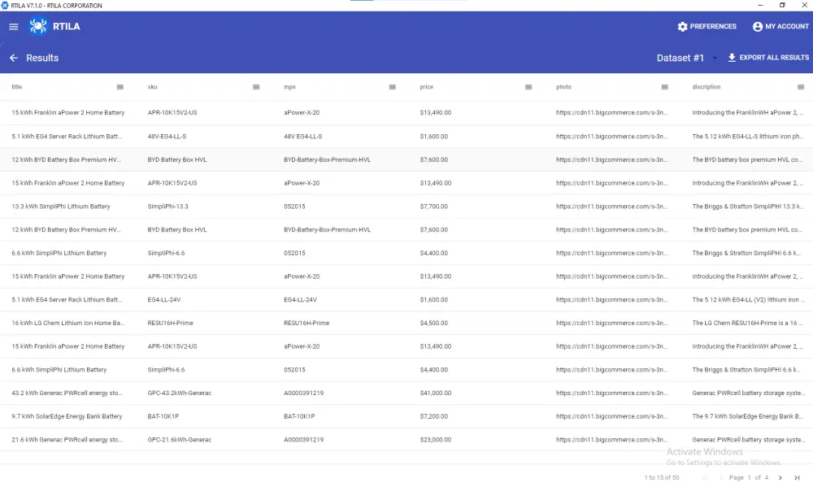813x487 pixels.
Task: Click the '1 to 15 of 50' counter
Action: pos(662,478)
